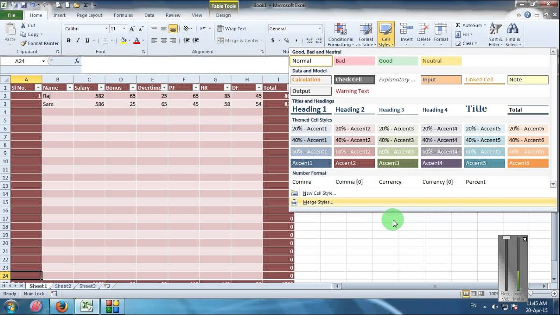Click the Accounting dollar format icon
Image resolution: width=560 pixels, height=315 pixels.
tap(273, 41)
